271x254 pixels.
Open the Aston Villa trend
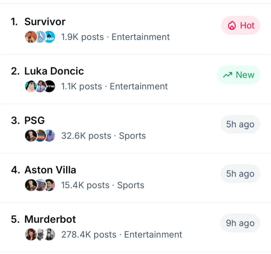click(x=50, y=170)
